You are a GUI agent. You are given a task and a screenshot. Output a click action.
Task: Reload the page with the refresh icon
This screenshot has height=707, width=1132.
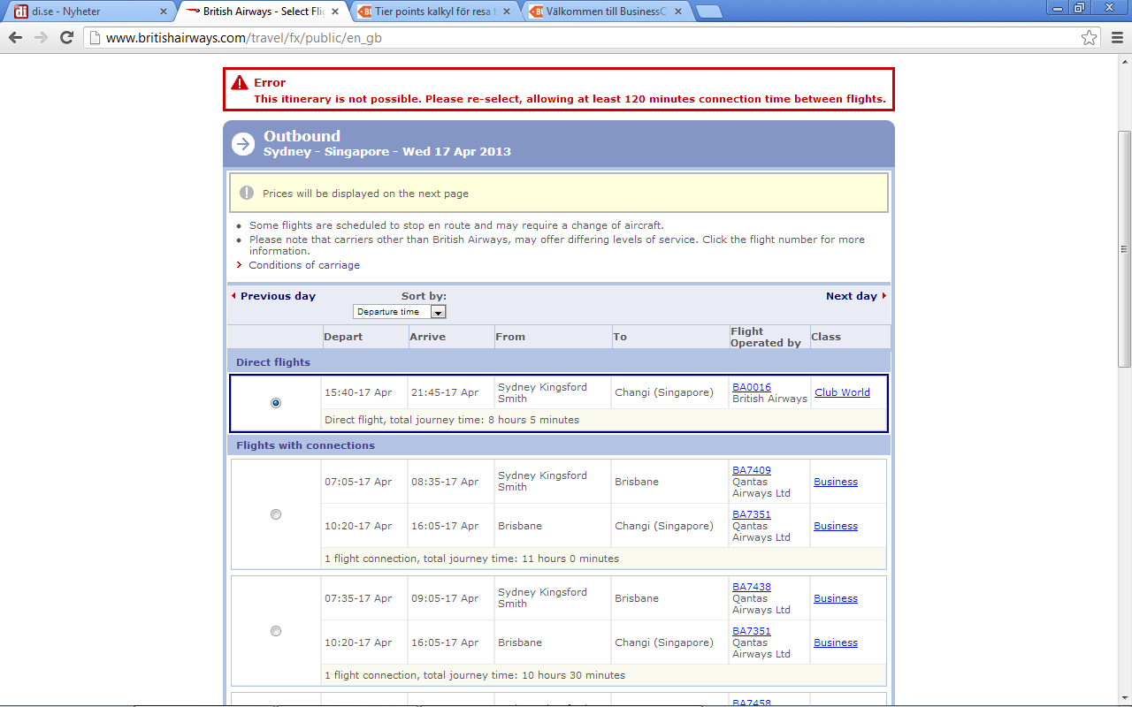(x=66, y=38)
